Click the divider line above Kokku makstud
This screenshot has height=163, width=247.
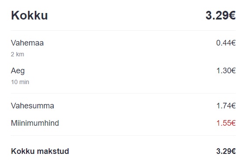pos(123,135)
